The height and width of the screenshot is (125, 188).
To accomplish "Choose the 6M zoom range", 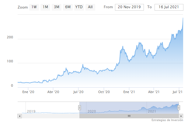I will (68, 7).
